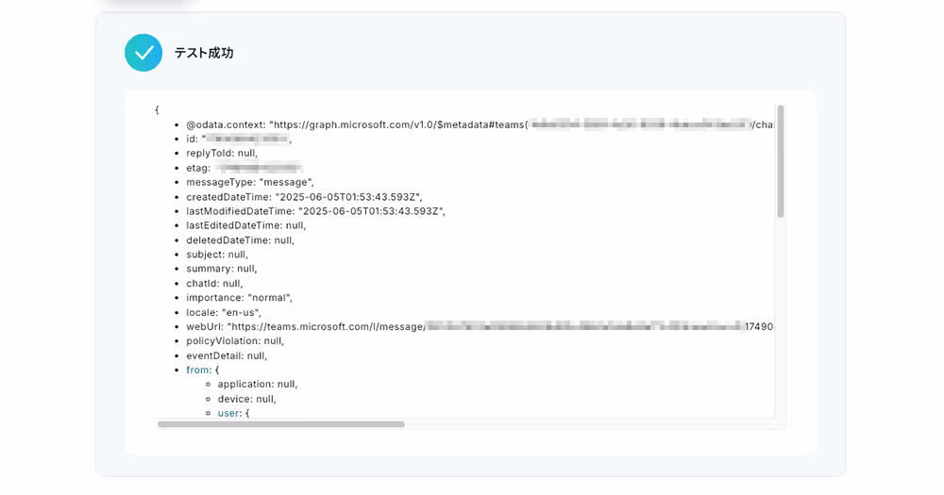
Task: Click the "lastEditedDateTime: null" line
Action: [x=246, y=225]
